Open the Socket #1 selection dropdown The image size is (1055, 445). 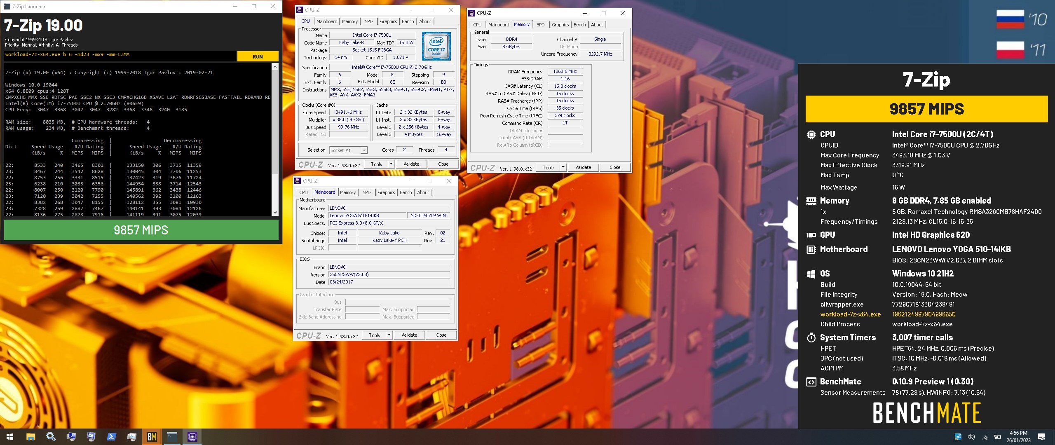[x=348, y=150]
